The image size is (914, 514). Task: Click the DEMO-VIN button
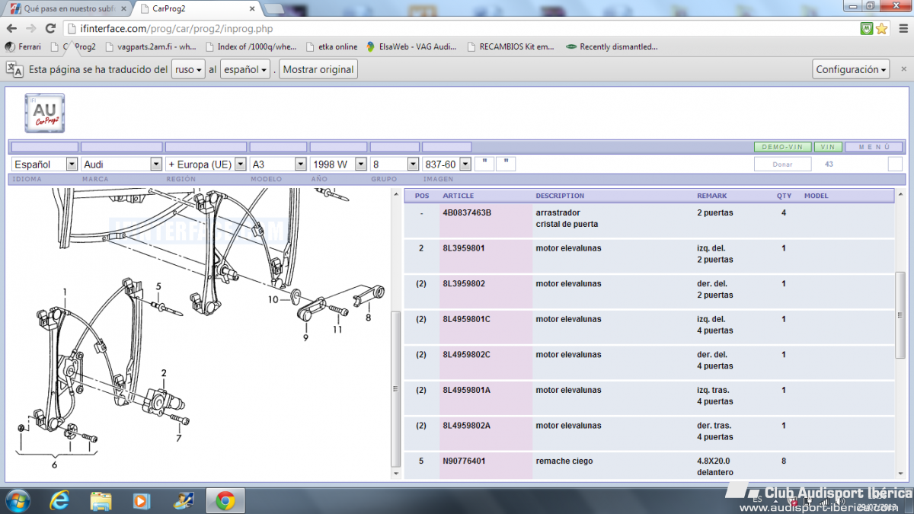tap(782, 147)
